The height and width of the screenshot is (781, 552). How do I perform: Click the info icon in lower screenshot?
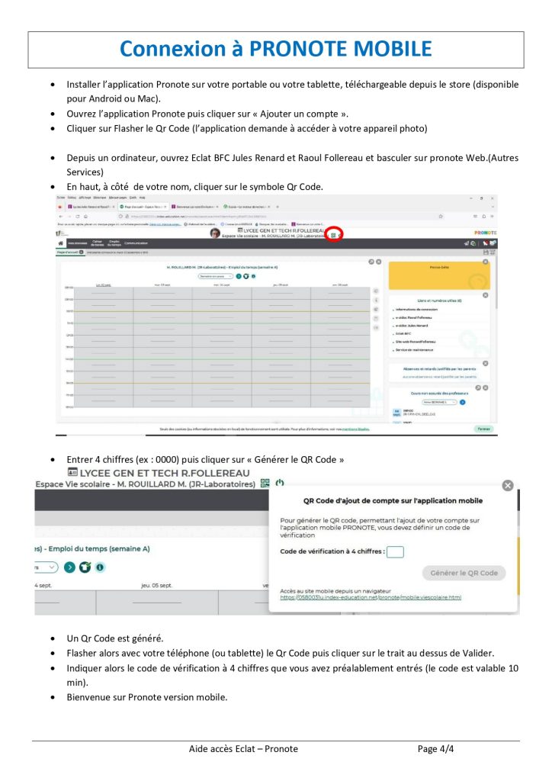pos(100,567)
